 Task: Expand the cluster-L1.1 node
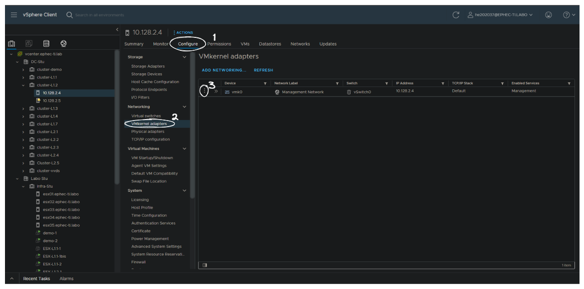(x=23, y=77)
